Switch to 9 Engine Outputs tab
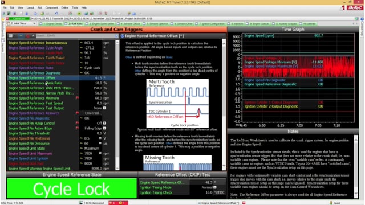Image resolution: width=365 pixels, height=205 pixels. pos(257,24)
